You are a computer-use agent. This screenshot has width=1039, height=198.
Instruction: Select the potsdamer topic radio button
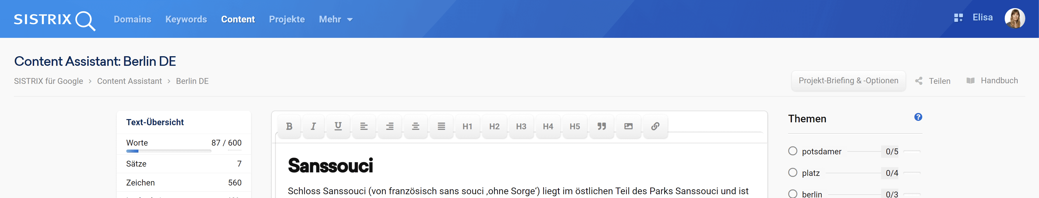793,151
